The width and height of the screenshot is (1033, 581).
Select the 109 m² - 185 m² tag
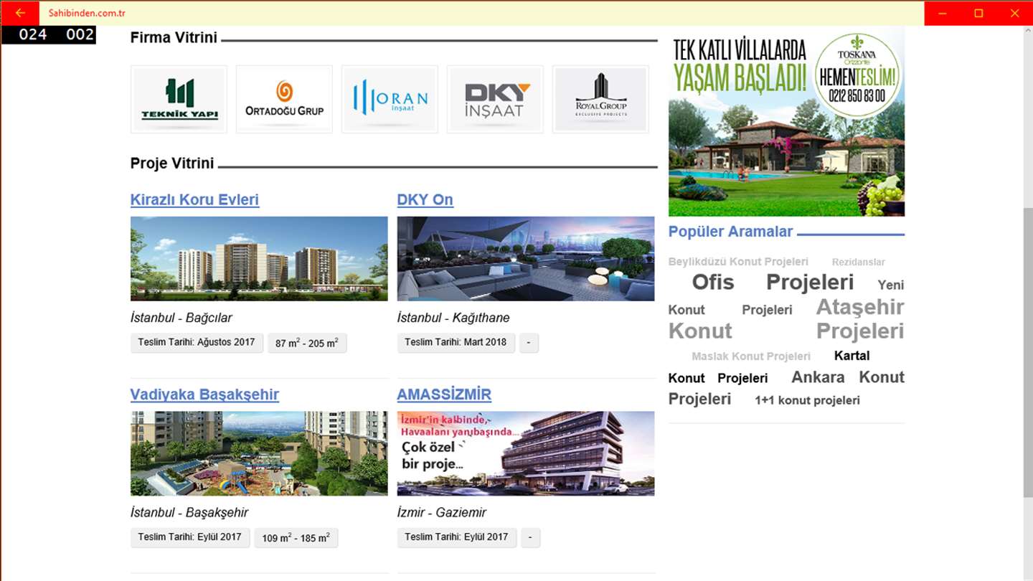pyautogui.click(x=296, y=537)
